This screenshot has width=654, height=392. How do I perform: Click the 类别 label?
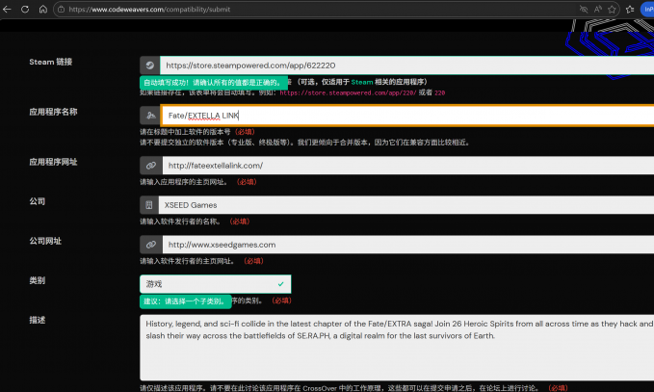38,280
